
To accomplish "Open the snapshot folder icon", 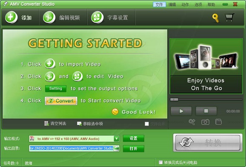I will (218, 121).
